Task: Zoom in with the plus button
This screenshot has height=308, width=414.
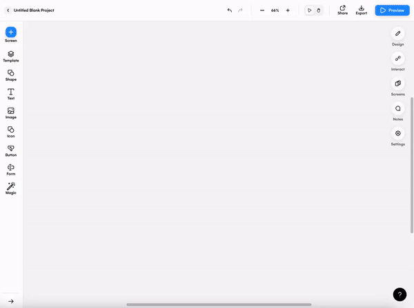Action: tap(288, 10)
